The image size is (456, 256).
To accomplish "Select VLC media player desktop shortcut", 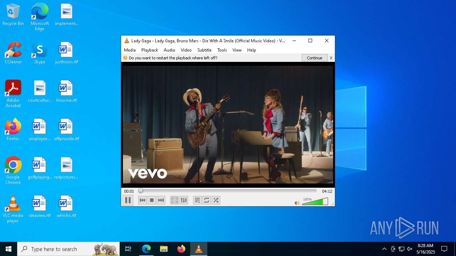I will (x=13, y=209).
